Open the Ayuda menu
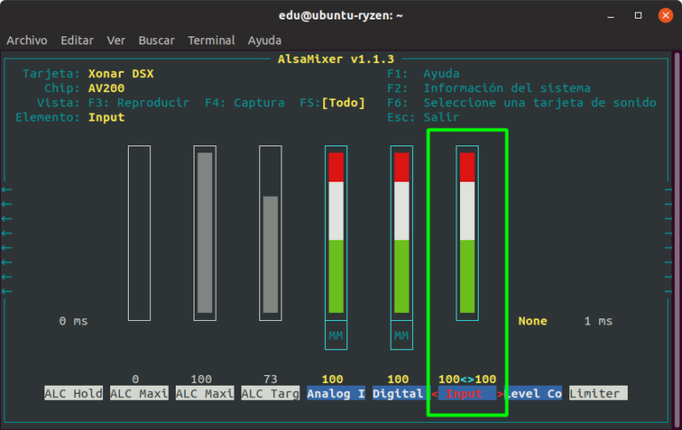 tap(265, 41)
